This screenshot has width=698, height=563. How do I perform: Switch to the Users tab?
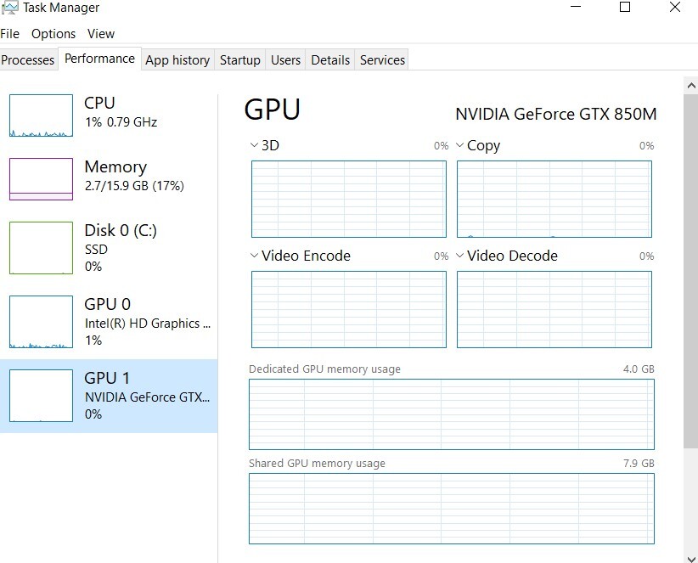tap(285, 60)
